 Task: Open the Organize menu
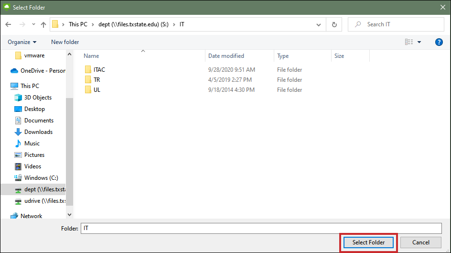(22, 42)
